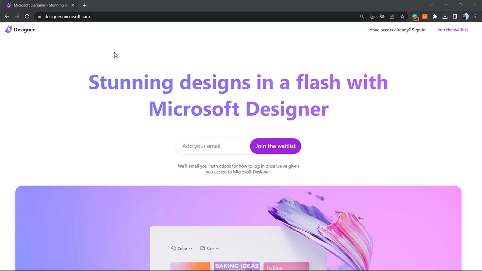Click the address bar URL
This screenshot has height=271, width=482.
(x=67, y=17)
